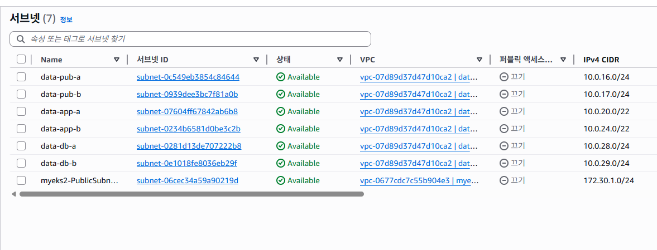Image resolution: width=657 pixels, height=250 pixels.
Task: Sort by the 상태 column arrow
Action: point(340,60)
